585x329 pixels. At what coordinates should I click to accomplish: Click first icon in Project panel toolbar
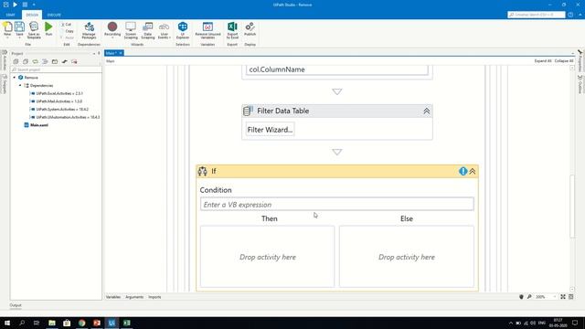coord(16,61)
